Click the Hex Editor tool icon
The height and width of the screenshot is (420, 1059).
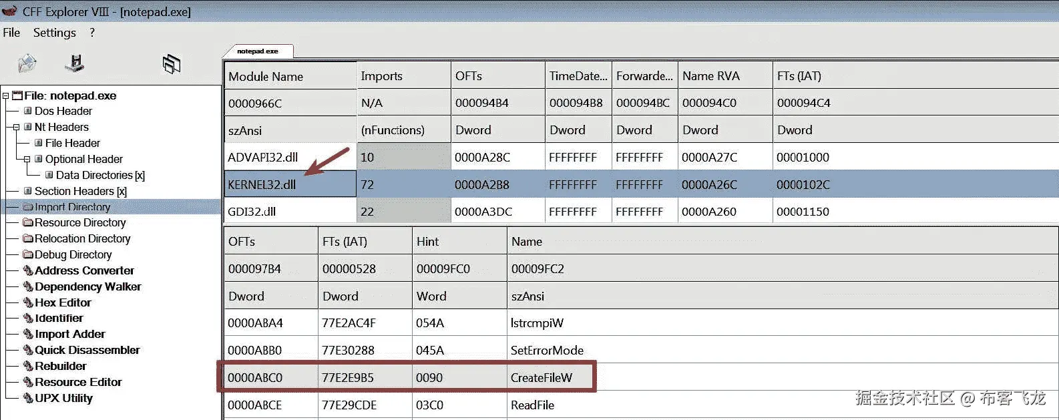coord(28,302)
